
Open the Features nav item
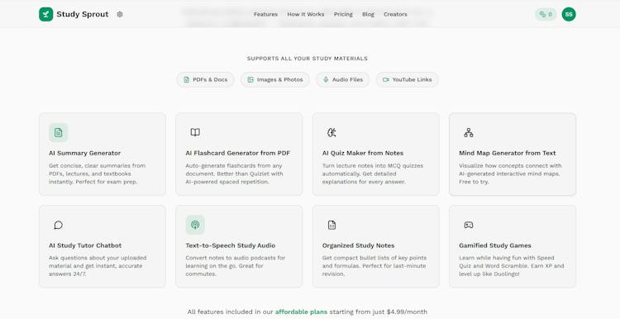[x=265, y=14]
